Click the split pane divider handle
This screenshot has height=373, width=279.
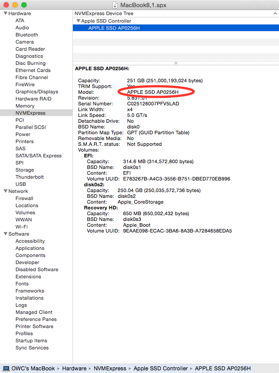[x=175, y=63]
